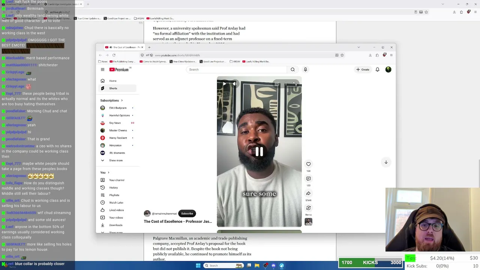Open the sound thumbnail below Remix
The height and width of the screenshot is (270, 480).
click(x=308, y=222)
